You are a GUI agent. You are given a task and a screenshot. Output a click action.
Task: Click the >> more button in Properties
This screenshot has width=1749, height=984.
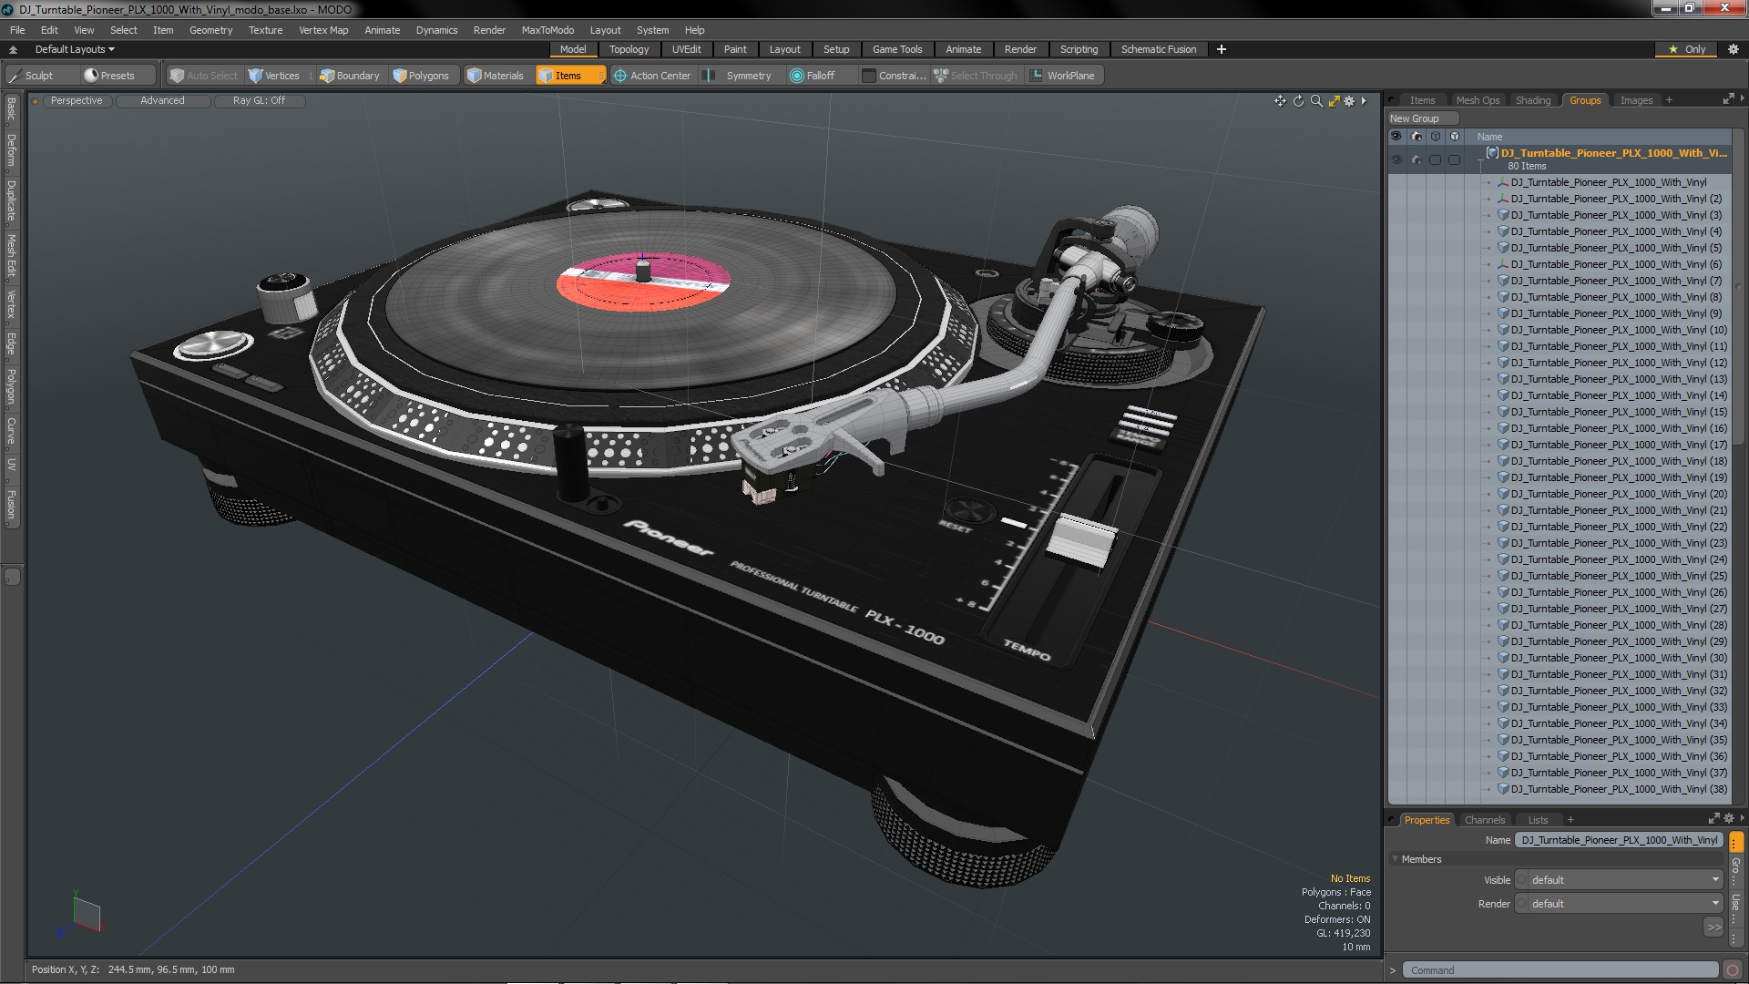pos(1713,928)
